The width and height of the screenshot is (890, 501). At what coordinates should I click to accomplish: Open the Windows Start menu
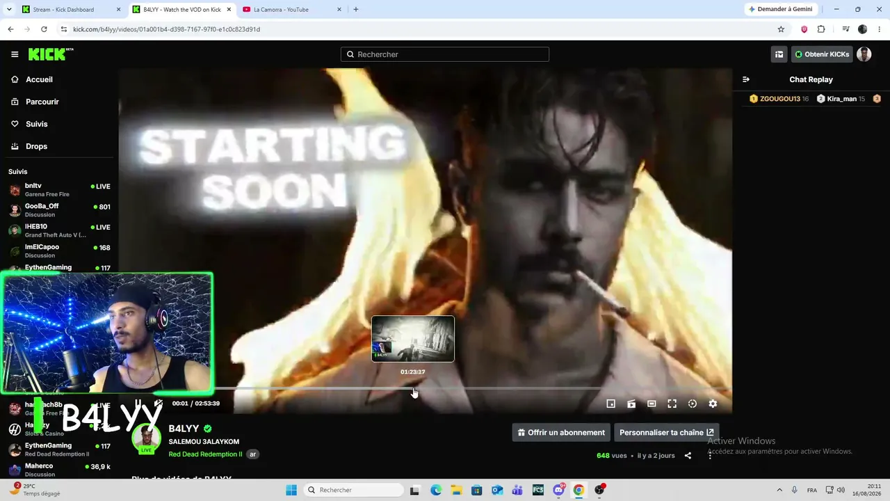tap(291, 490)
